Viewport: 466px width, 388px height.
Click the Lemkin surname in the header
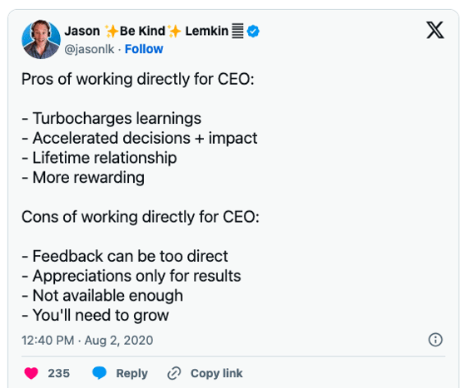coord(207,31)
